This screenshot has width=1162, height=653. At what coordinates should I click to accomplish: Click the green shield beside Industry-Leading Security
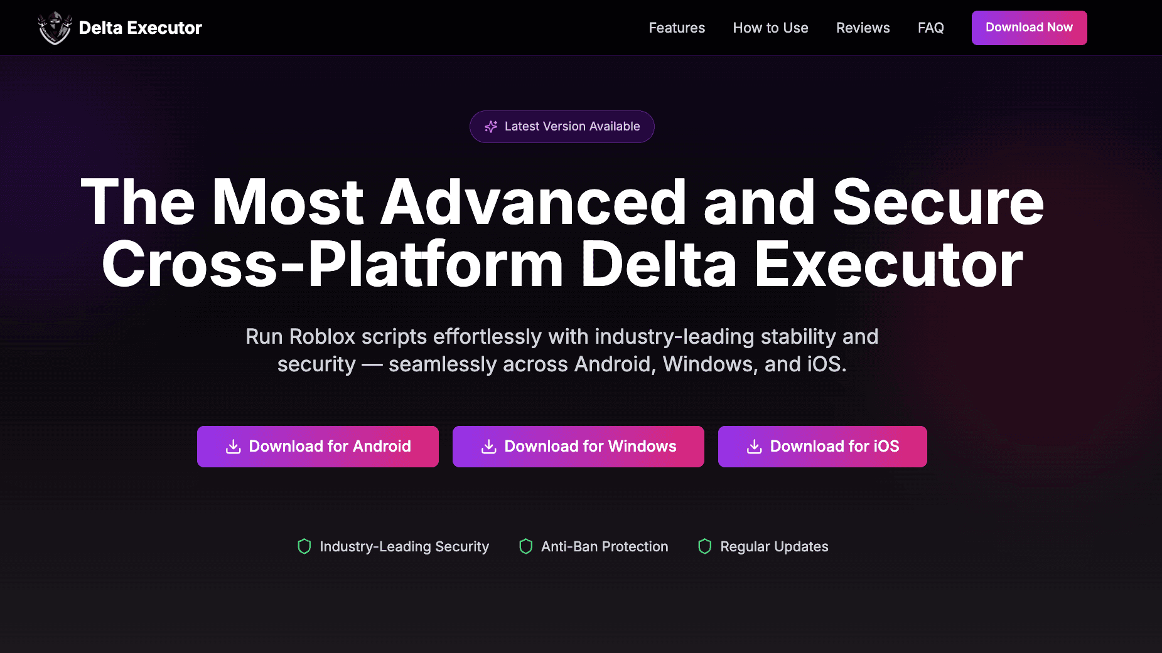pyautogui.click(x=304, y=546)
